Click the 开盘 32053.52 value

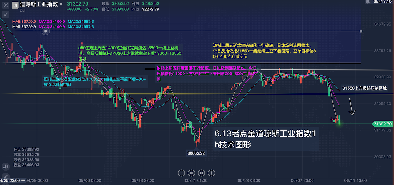(x=151, y=4)
